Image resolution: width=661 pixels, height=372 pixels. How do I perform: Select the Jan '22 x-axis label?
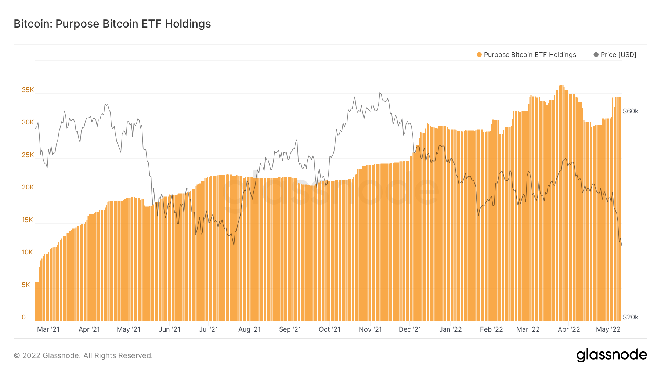pyautogui.click(x=450, y=329)
